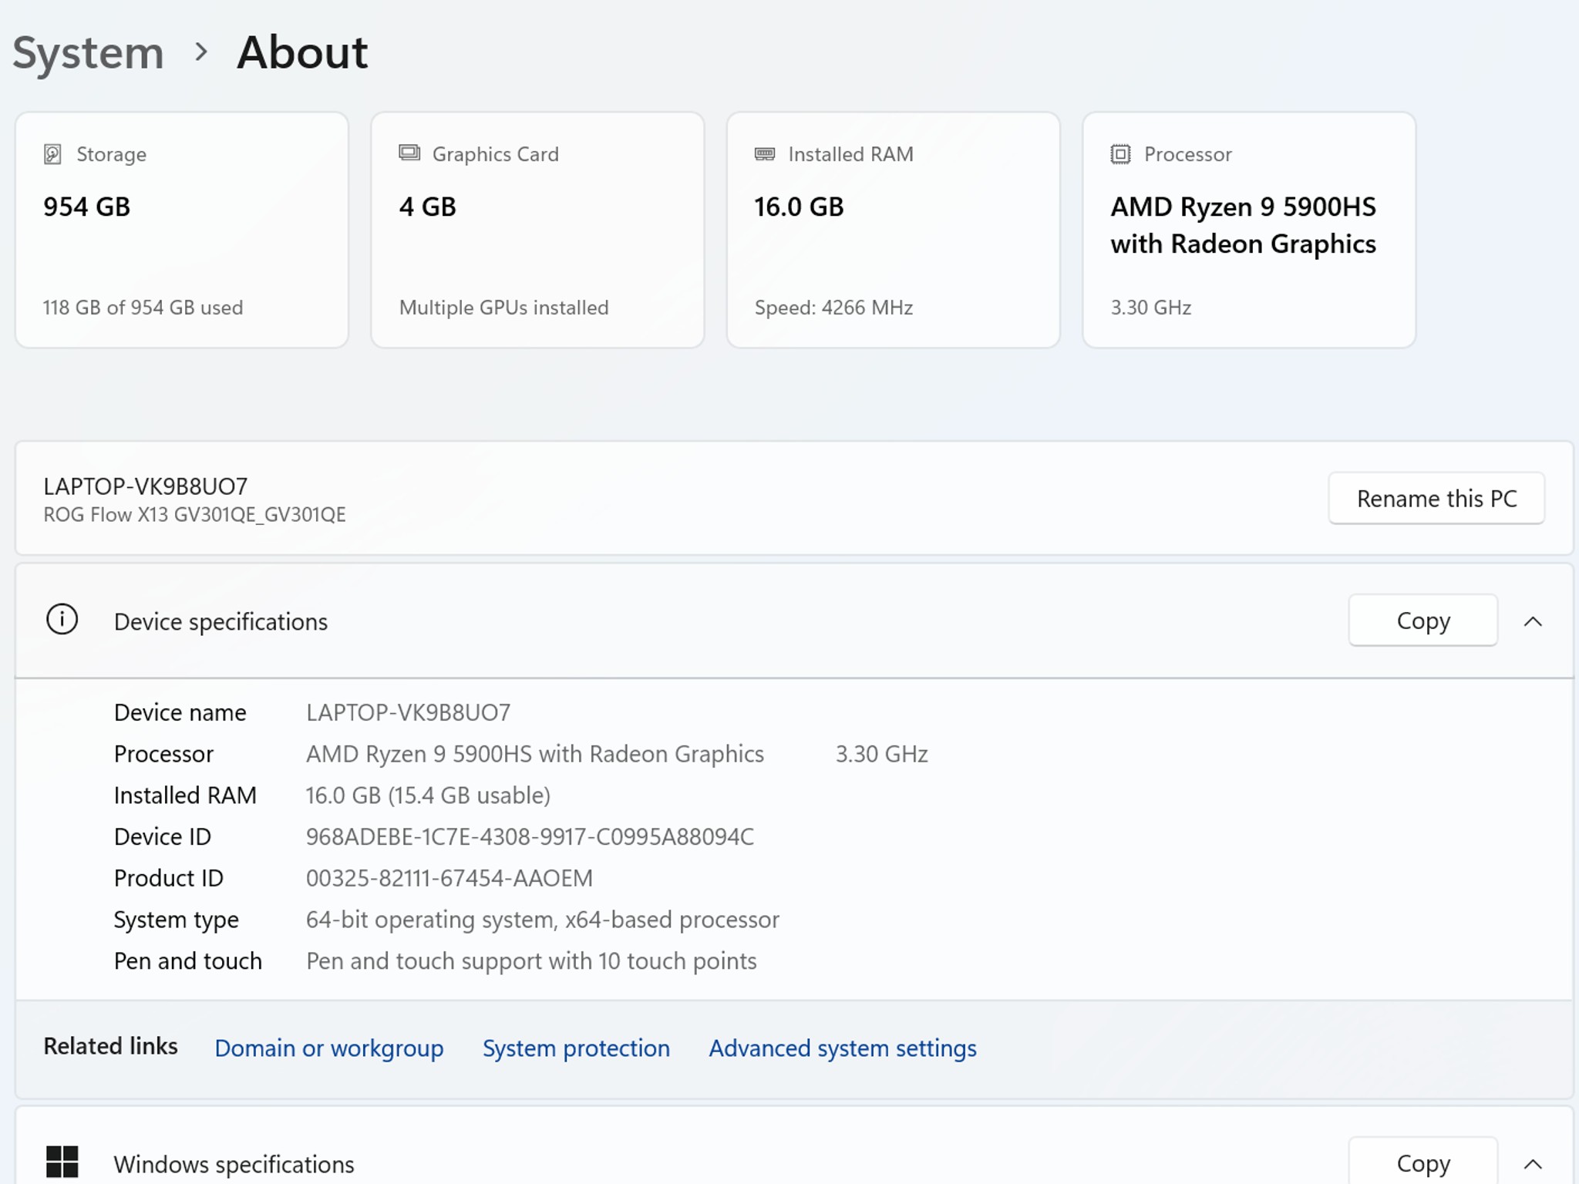Open the 16.0 GB Installed RAM card
This screenshot has height=1184, width=1579.
tap(893, 230)
